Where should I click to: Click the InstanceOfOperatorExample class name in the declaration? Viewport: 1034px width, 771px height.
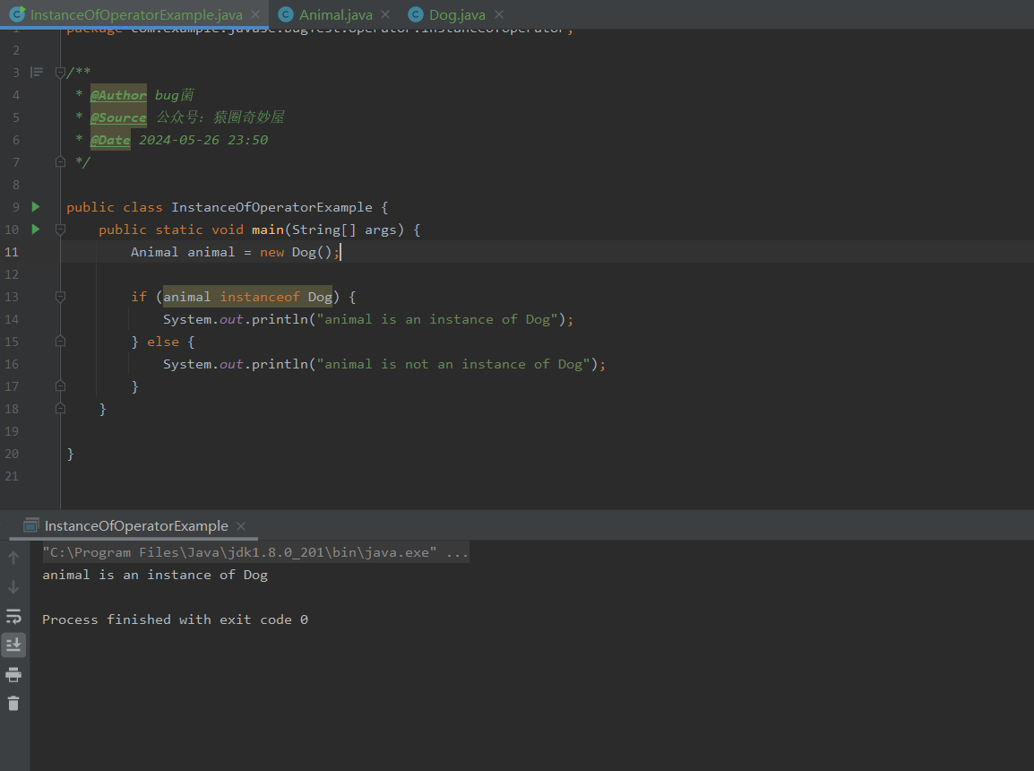[271, 207]
